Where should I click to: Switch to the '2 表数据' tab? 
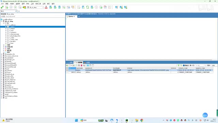(x=78, y=63)
